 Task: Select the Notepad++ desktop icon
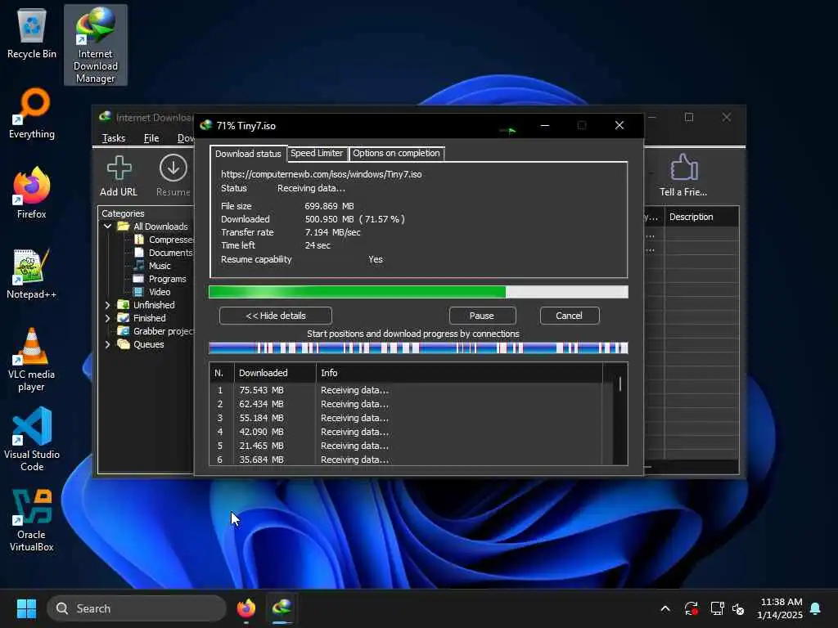[x=32, y=273]
